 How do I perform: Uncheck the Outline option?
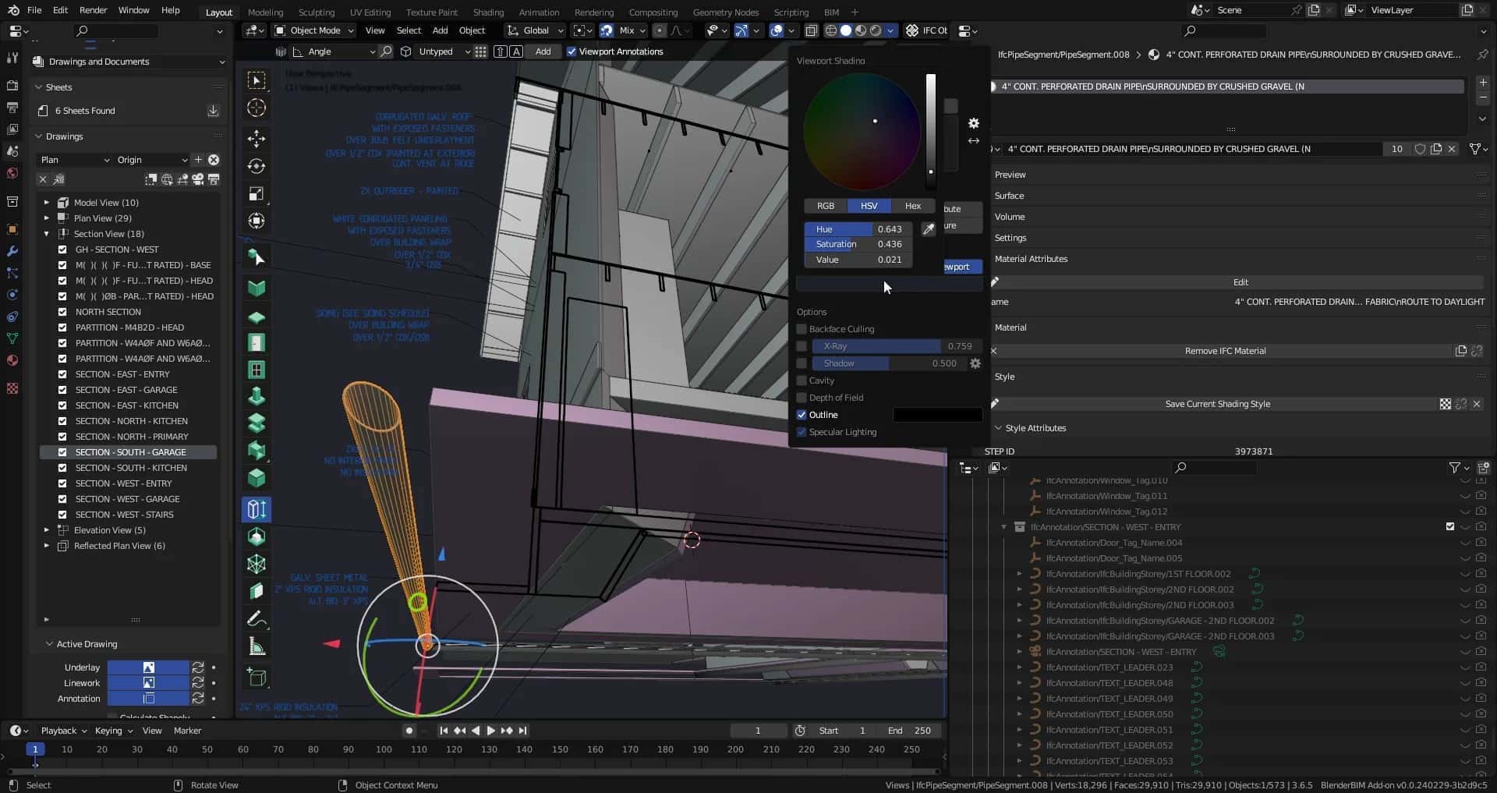802,415
